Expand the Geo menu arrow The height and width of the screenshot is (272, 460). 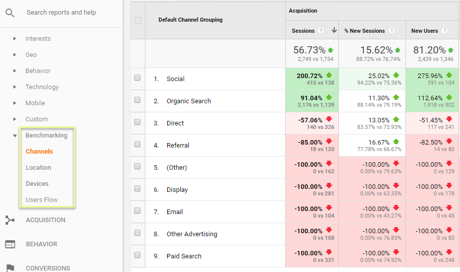click(15, 54)
